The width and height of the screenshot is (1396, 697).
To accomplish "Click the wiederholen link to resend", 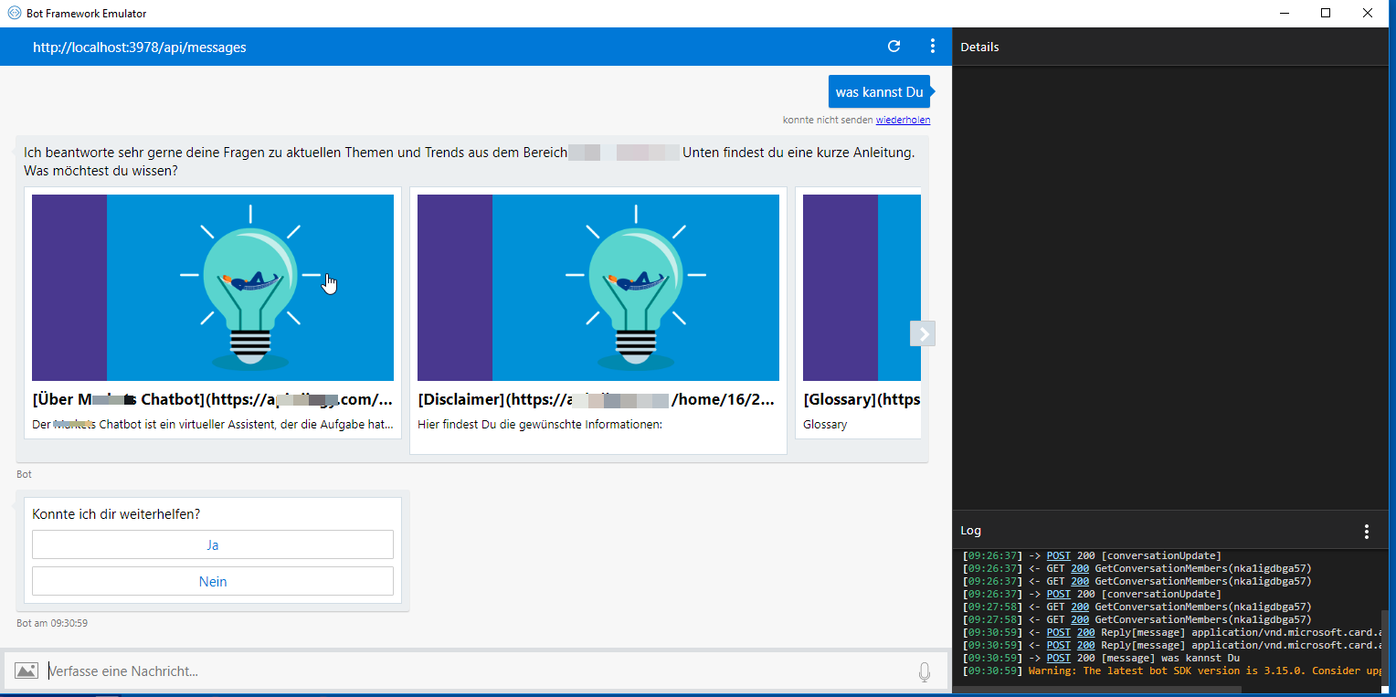I will click(x=903, y=119).
